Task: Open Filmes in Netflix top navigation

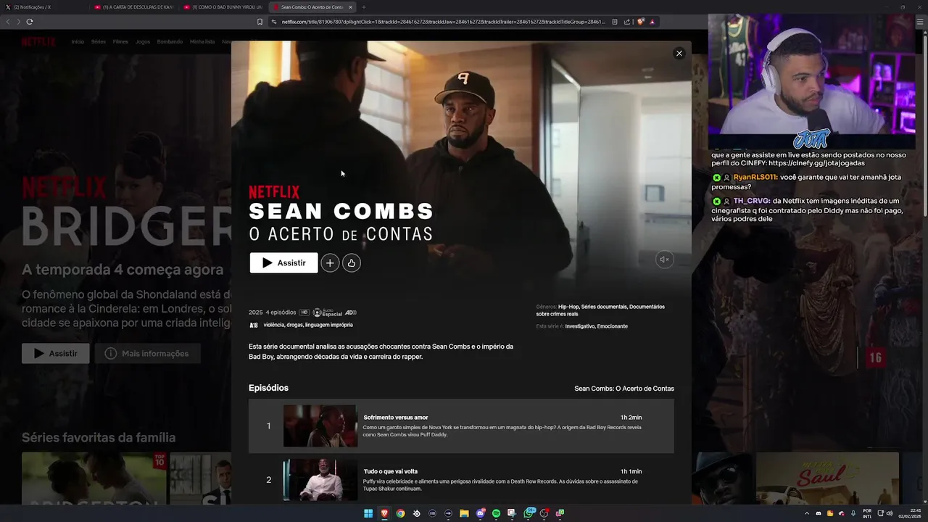Action: [x=120, y=42]
